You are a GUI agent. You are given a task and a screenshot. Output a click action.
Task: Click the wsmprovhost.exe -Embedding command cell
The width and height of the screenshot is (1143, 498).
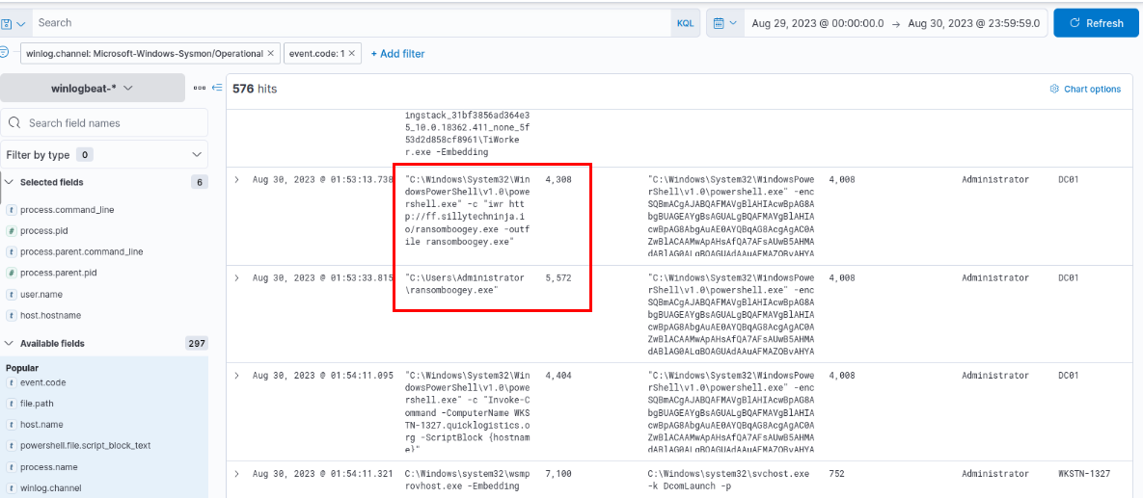tap(464, 480)
